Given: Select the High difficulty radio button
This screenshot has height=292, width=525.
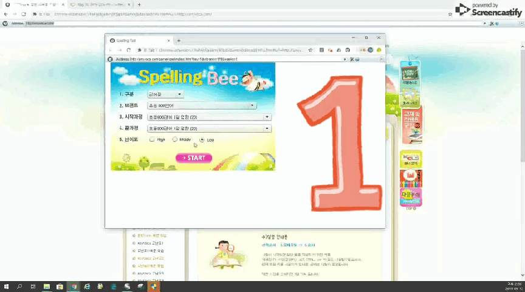Looking at the screenshot, I should coord(152,139).
